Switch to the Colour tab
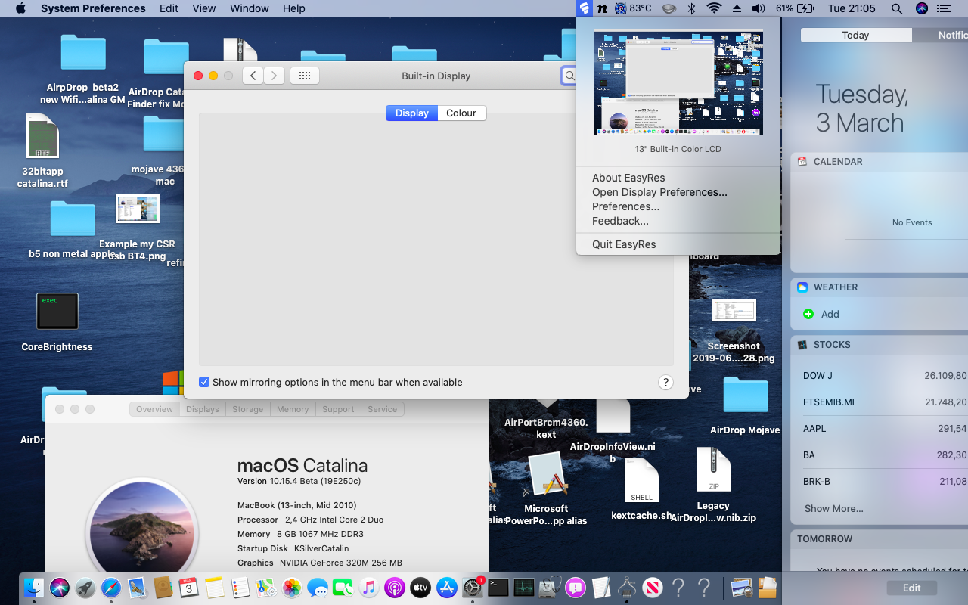The height and width of the screenshot is (605, 968). (461, 113)
